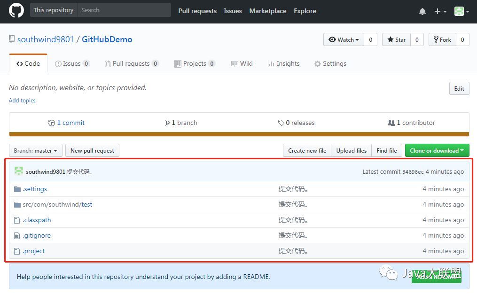Open the user avatar menu
The image size is (477, 294).
pyautogui.click(x=461, y=11)
